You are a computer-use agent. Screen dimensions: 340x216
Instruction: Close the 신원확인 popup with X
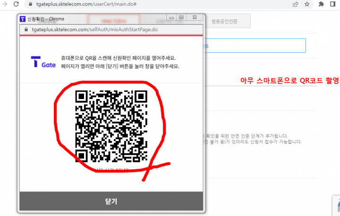tap(195, 17)
